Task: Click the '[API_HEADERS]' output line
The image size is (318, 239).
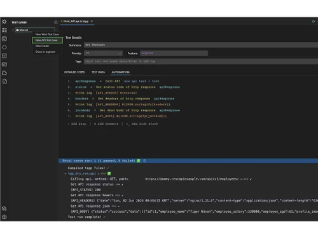Action: point(194,201)
